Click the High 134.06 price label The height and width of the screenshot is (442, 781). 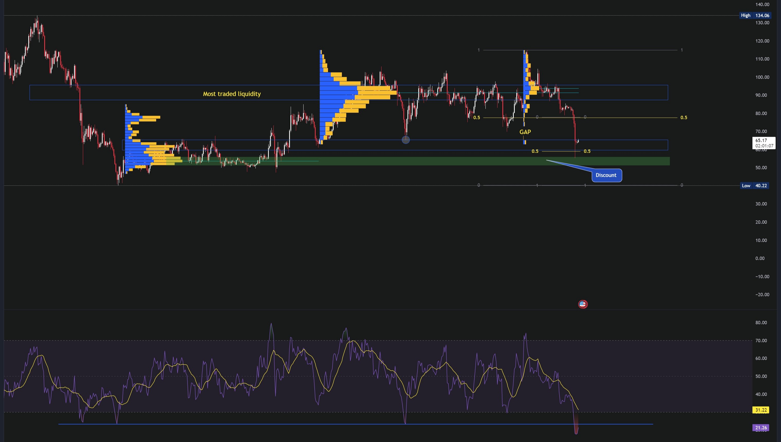(x=754, y=15)
